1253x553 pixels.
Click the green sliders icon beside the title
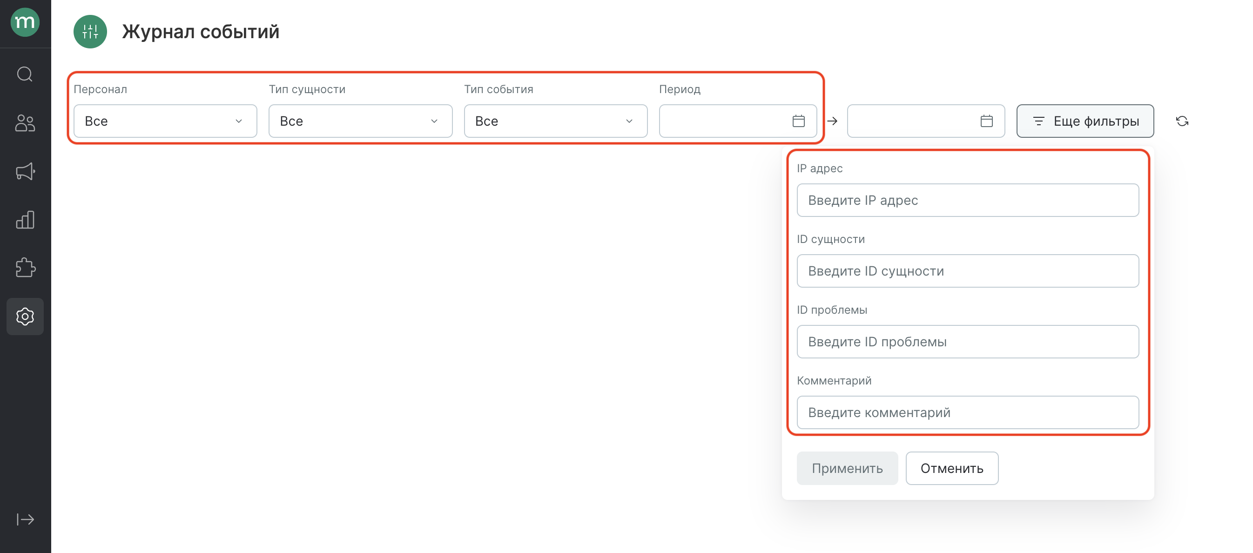click(x=90, y=32)
